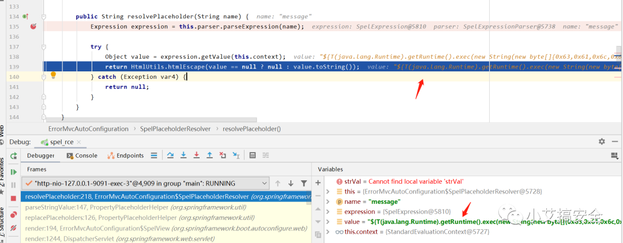Stop the debug session with red square

(14, 198)
